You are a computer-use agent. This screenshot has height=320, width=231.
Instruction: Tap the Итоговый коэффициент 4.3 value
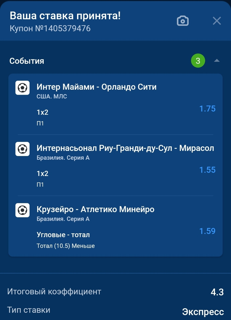tap(217, 292)
